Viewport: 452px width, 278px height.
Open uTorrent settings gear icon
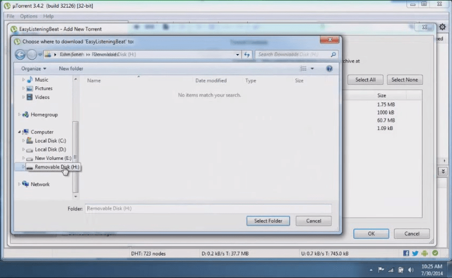[442, 27]
